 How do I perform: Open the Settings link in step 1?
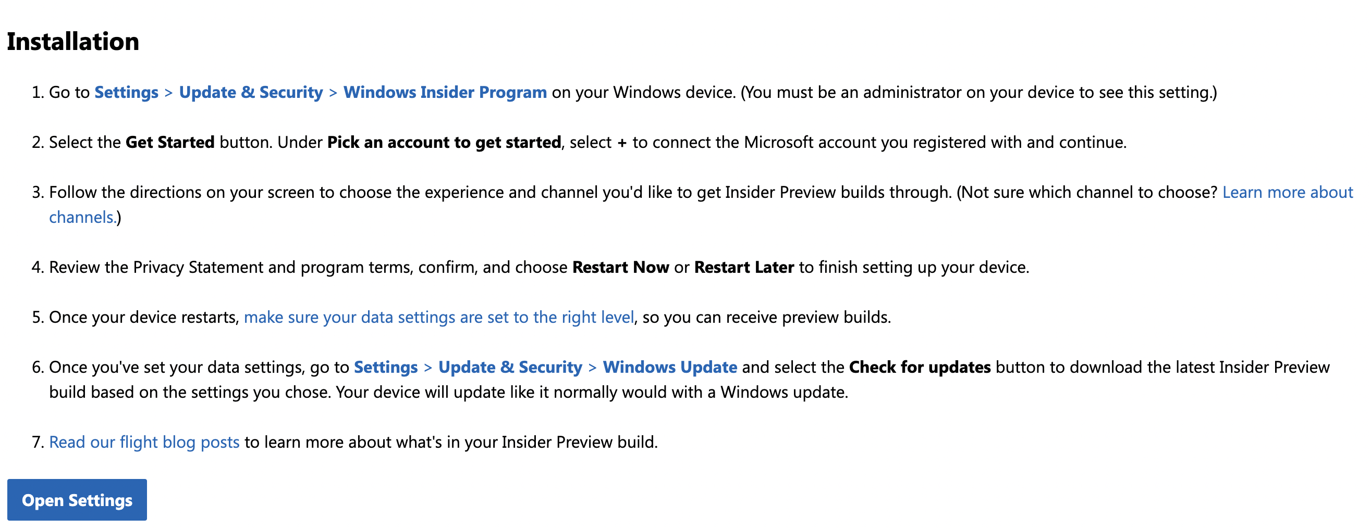(127, 93)
